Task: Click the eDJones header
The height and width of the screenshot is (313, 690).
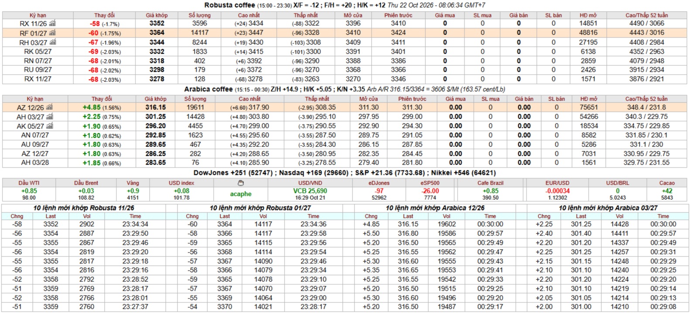Action: pyautogui.click(x=379, y=183)
